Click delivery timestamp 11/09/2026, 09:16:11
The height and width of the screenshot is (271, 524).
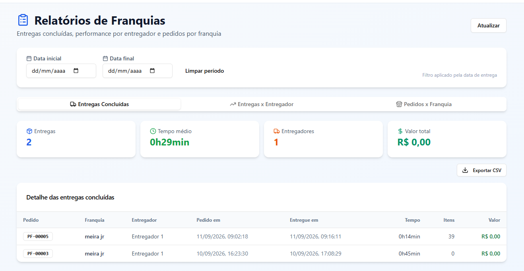coord(316,236)
